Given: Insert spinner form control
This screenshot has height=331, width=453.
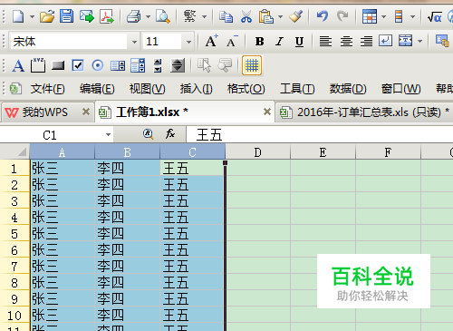Looking at the screenshot, I should click(x=158, y=65).
